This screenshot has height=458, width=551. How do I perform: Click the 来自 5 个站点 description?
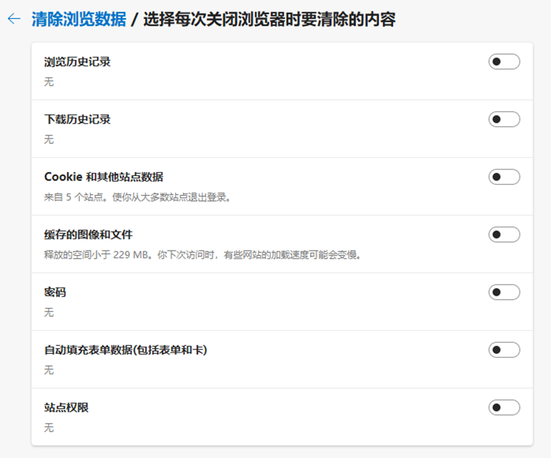[x=137, y=197]
